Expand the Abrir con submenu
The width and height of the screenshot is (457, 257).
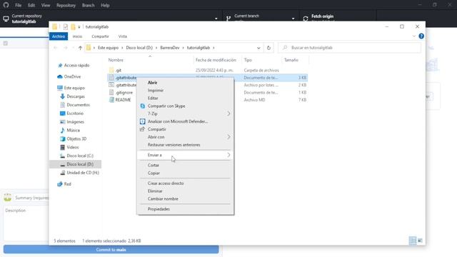click(186, 137)
